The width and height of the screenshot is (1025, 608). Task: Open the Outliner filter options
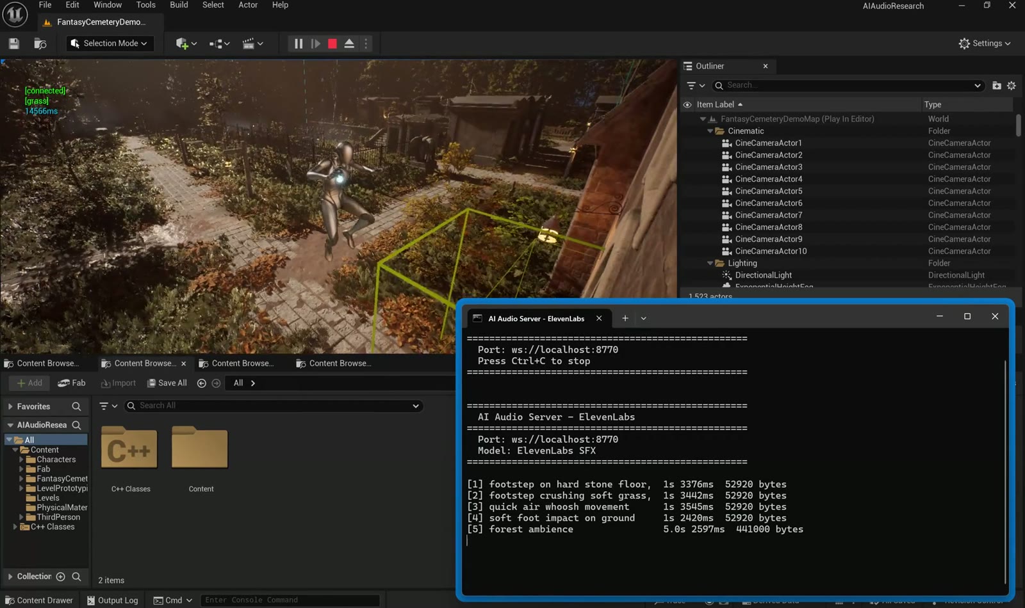pyautogui.click(x=695, y=85)
